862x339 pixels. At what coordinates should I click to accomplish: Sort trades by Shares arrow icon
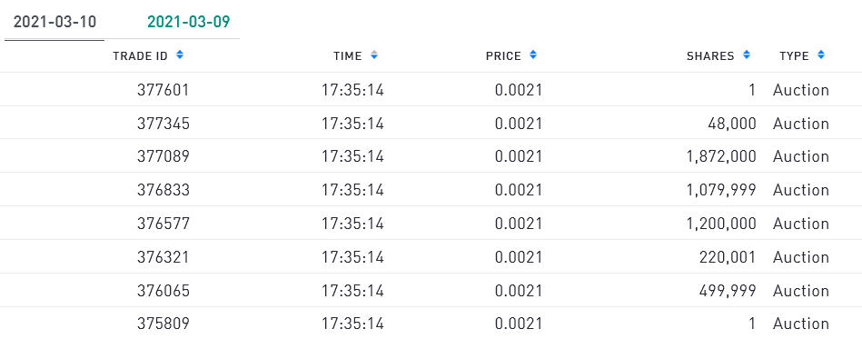pyautogui.click(x=746, y=55)
